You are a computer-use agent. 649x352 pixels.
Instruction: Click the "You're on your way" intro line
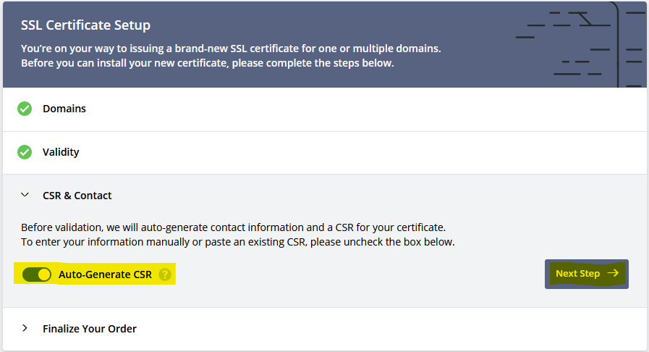[x=231, y=49]
